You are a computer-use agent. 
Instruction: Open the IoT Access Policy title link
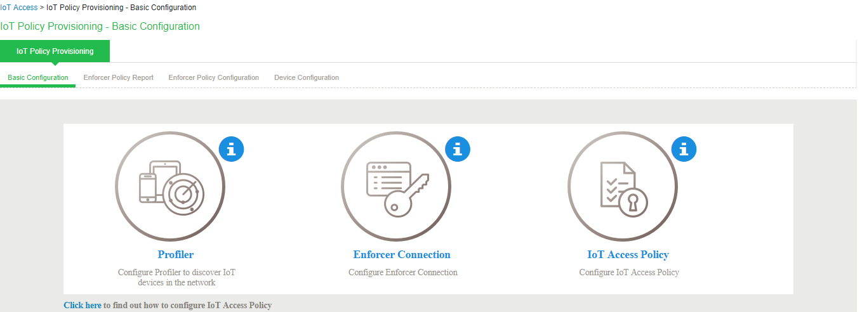(x=628, y=255)
